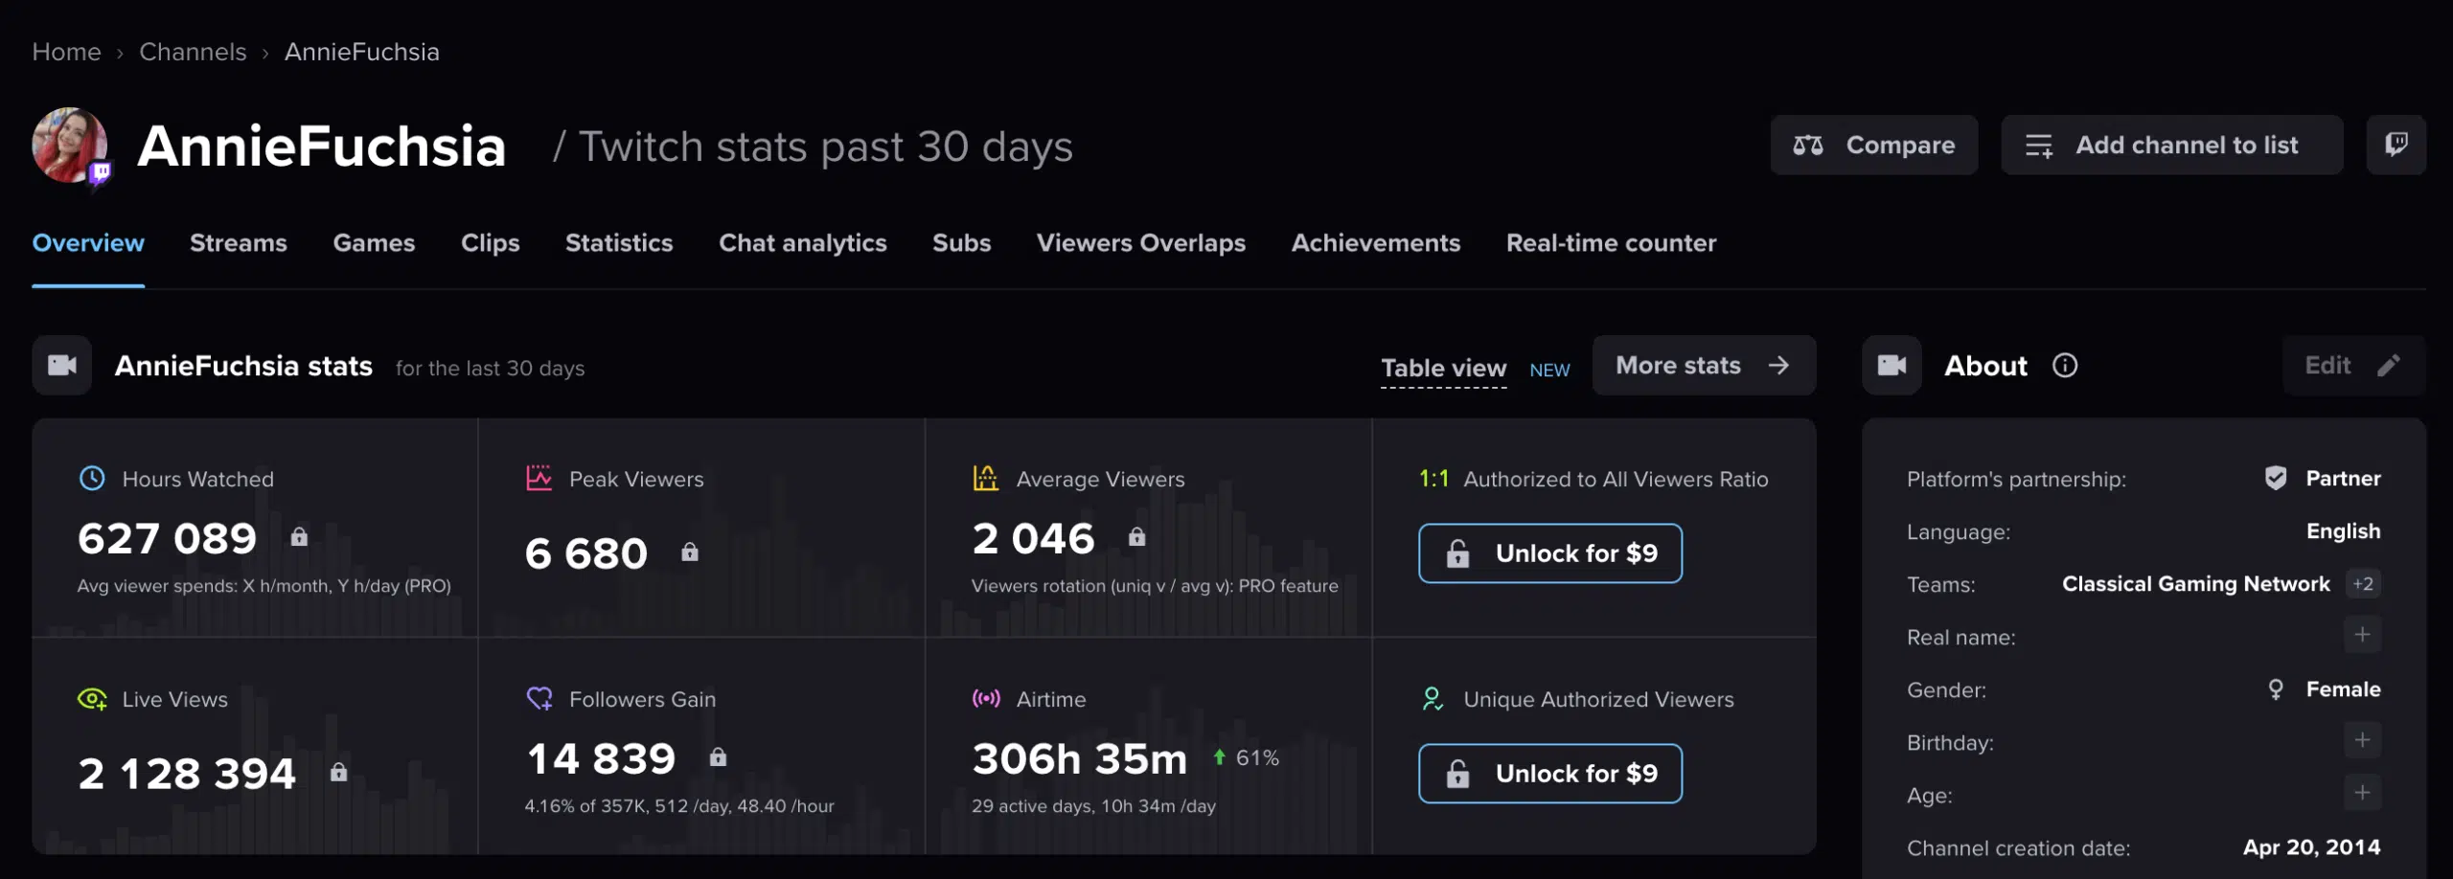
Task: Open the Games tab
Action: (x=374, y=243)
